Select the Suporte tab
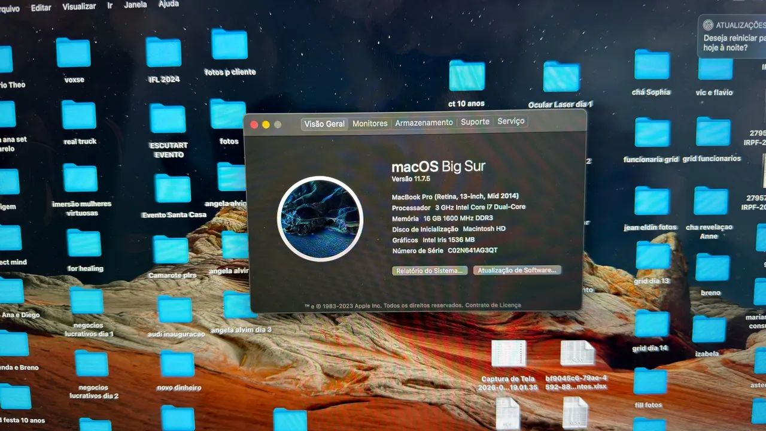The image size is (766, 431). point(475,122)
